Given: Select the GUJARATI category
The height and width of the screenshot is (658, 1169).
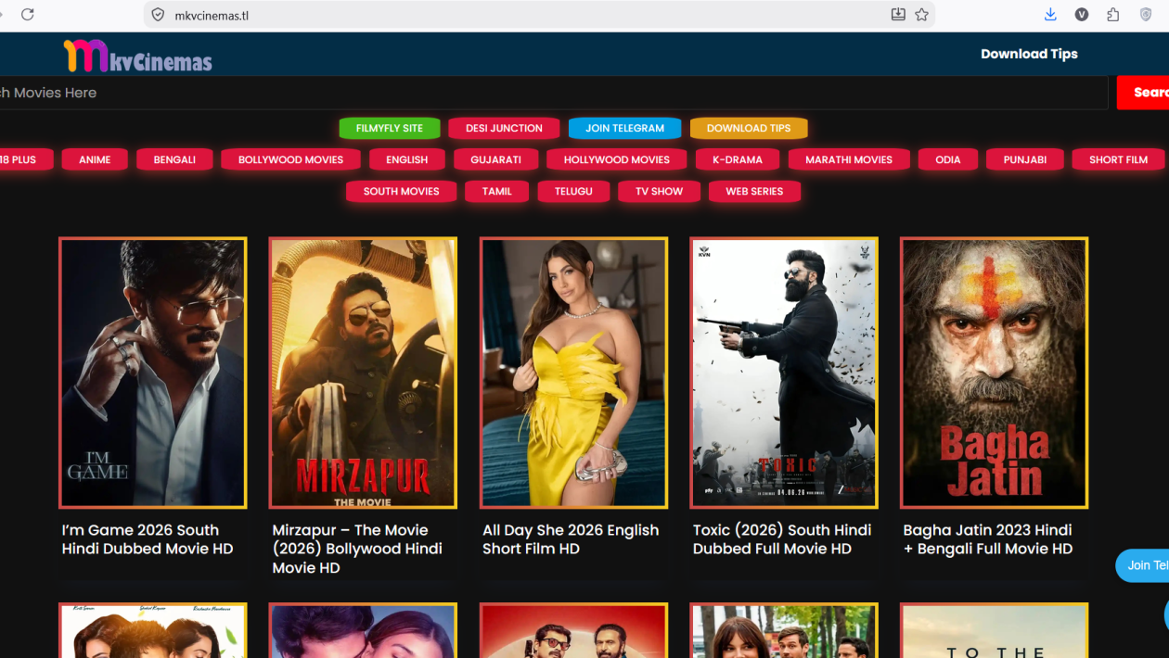Looking at the screenshot, I should click(495, 159).
